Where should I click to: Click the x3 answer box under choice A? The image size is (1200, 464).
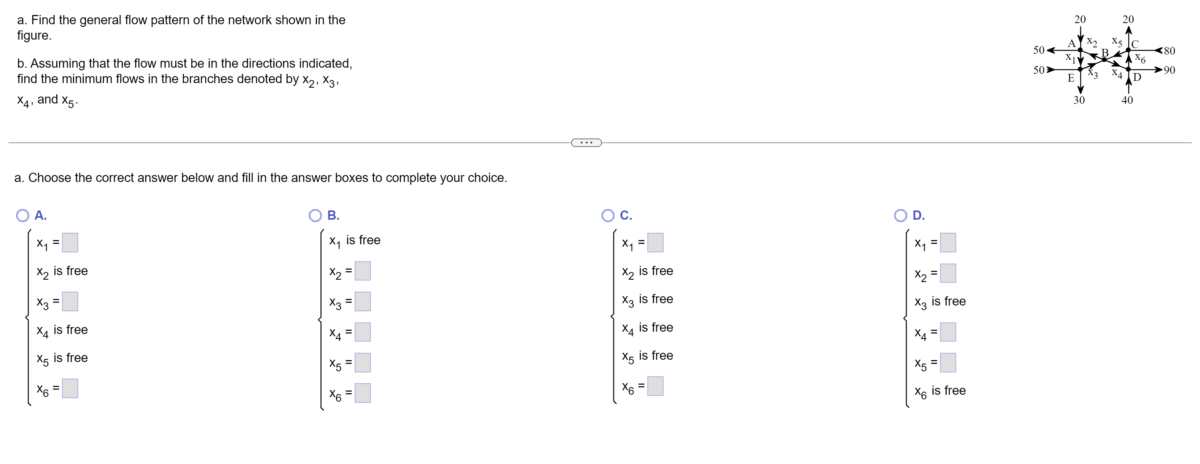pos(70,302)
